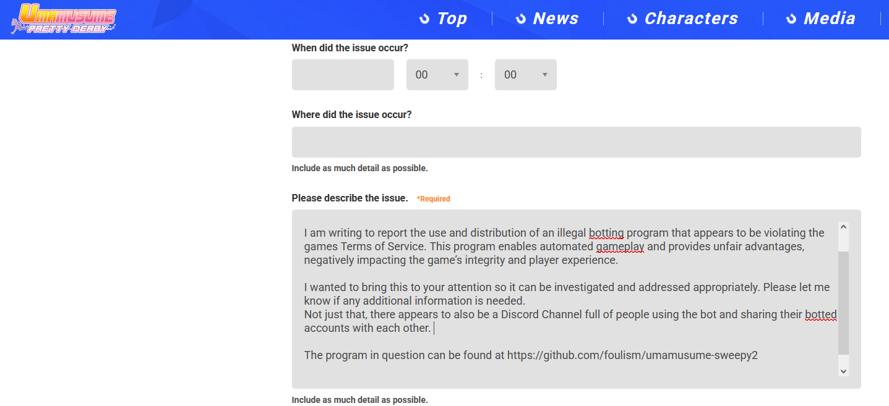
Task: Click the swirl icon beside News
Action: click(521, 19)
